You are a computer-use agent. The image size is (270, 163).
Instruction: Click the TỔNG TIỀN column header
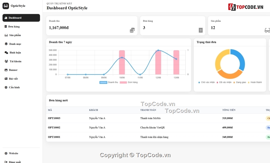coord(229,110)
